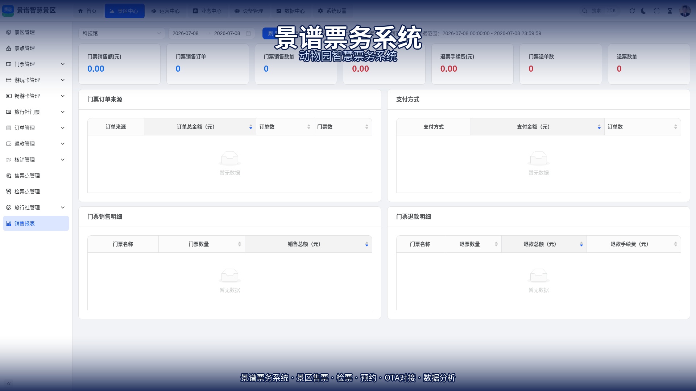Expand the 退款管理 submenu

click(x=36, y=144)
